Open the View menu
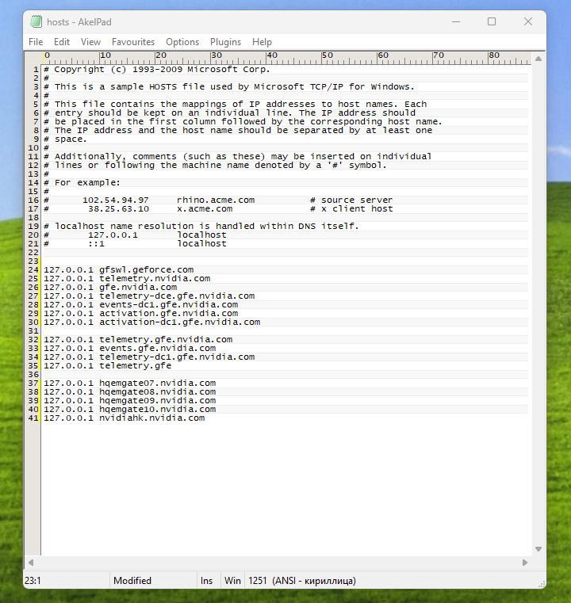The width and height of the screenshot is (571, 603). [x=90, y=42]
